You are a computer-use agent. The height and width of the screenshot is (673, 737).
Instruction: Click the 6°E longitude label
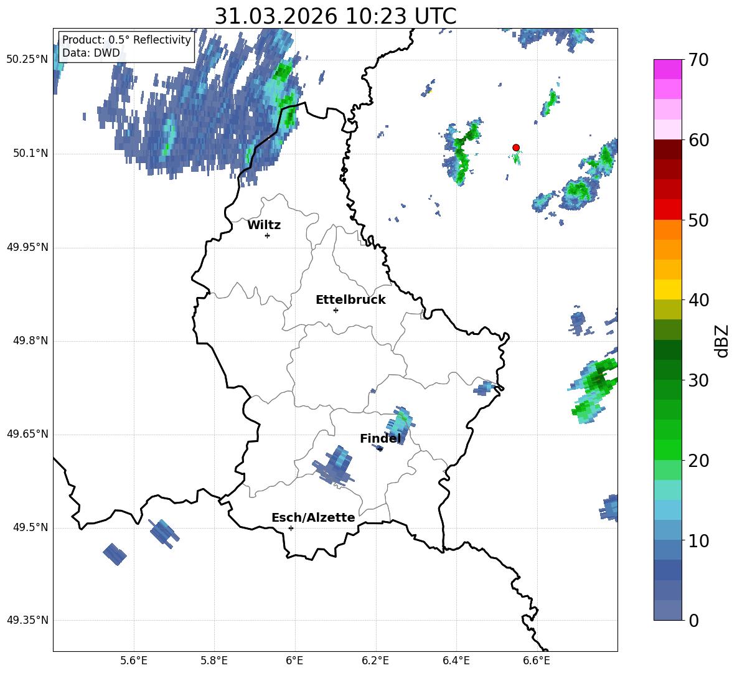(x=294, y=661)
